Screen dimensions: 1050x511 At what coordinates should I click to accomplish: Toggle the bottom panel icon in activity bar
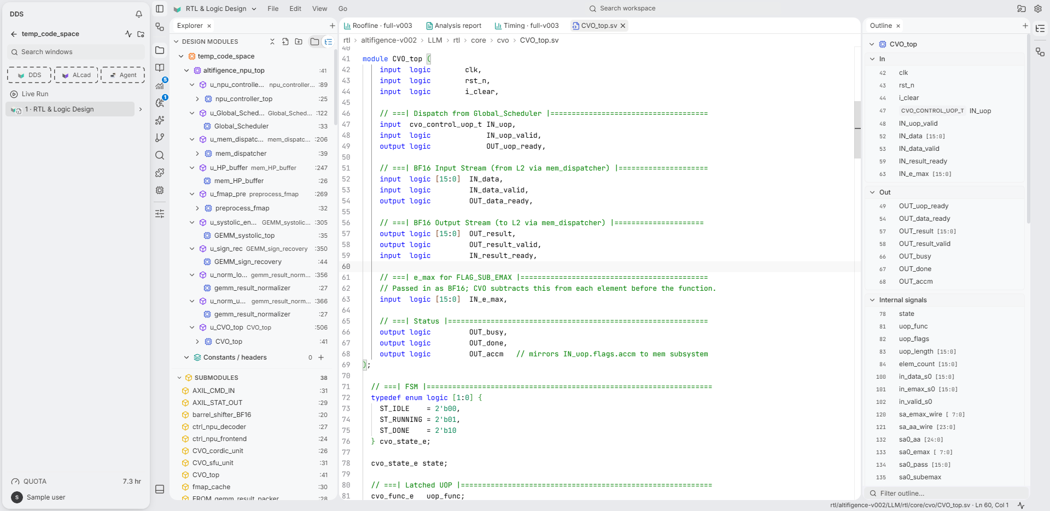[x=160, y=489]
